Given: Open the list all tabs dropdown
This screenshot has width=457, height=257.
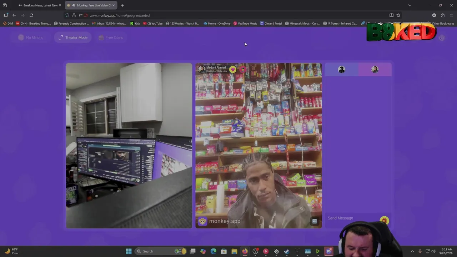Looking at the screenshot, I should (x=410, y=5).
